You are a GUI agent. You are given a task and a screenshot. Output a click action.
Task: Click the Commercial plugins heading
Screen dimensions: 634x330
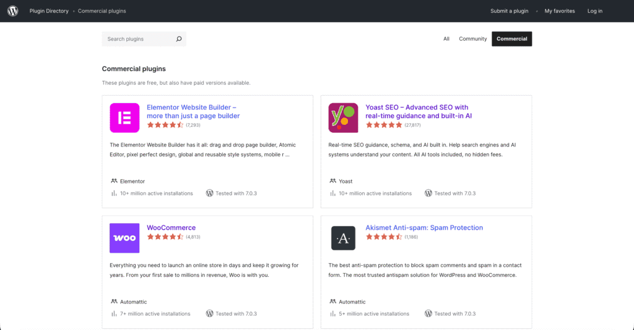[x=134, y=69]
